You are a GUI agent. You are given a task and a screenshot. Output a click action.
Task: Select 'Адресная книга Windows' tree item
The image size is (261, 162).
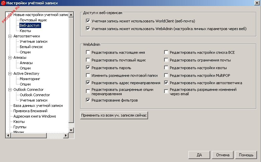pyautogui.click(x=34, y=116)
